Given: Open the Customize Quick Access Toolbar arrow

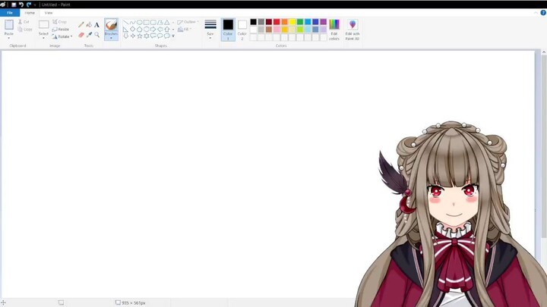Looking at the screenshot, I should tap(35, 5).
